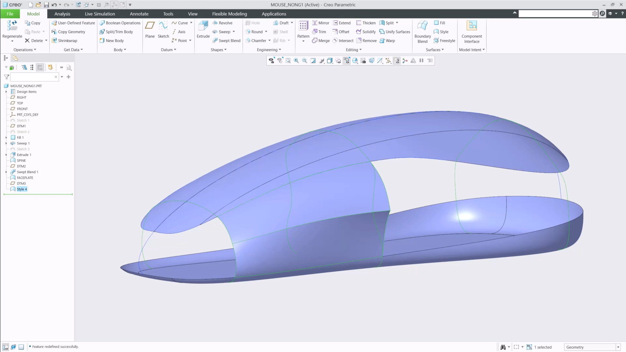This screenshot has width=626, height=352.
Task: Click the Boolean Operations button
Action: pos(120,23)
